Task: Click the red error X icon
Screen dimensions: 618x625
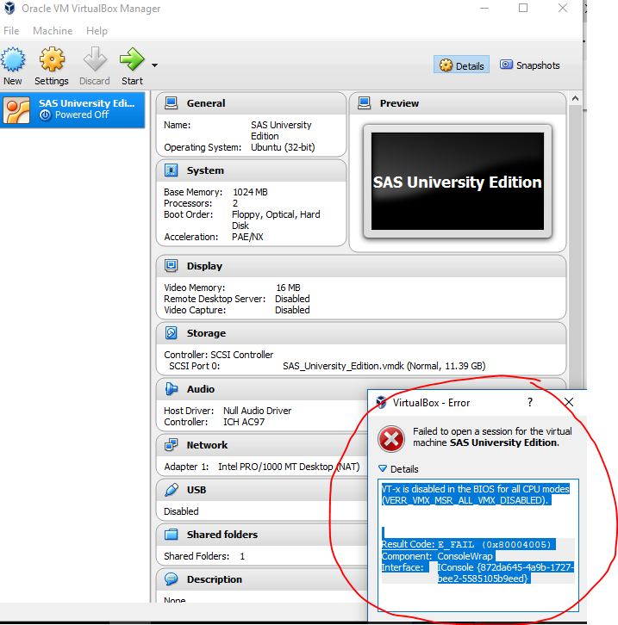Action: [x=391, y=439]
